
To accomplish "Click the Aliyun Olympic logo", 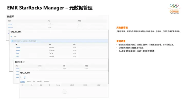I will coord(174,9).
